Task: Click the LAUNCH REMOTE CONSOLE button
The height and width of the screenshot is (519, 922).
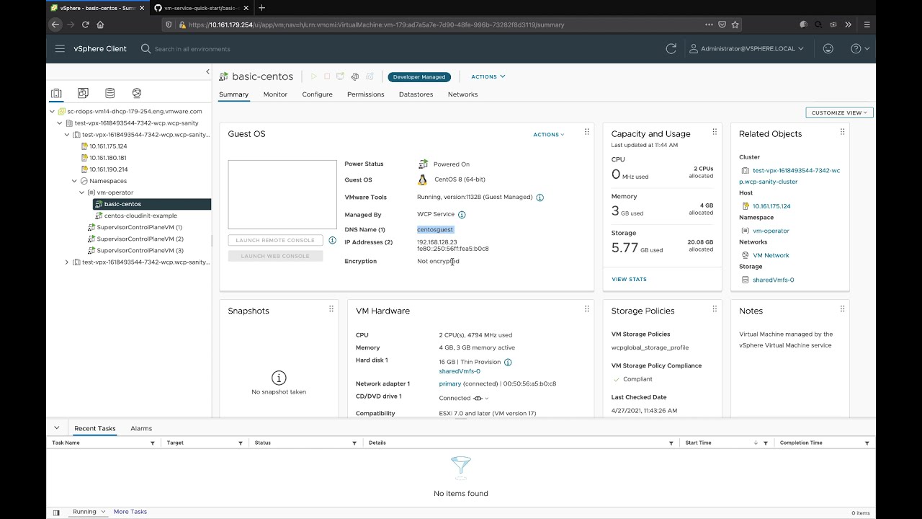Action: tap(275, 240)
